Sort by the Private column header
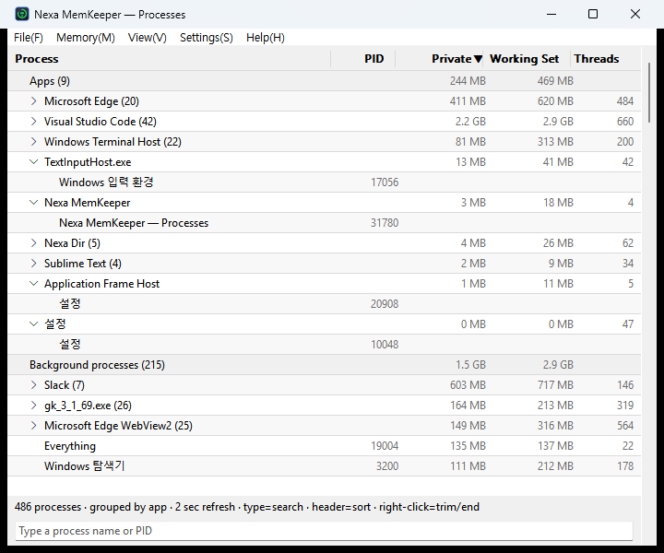Image resolution: width=664 pixels, height=553 pixels. tap(439, 59)
